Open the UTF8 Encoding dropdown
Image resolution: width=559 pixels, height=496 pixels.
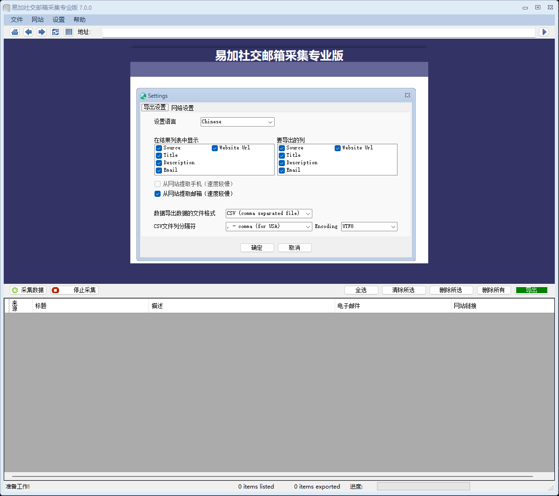pyautogui.click(x=369, y=227)
